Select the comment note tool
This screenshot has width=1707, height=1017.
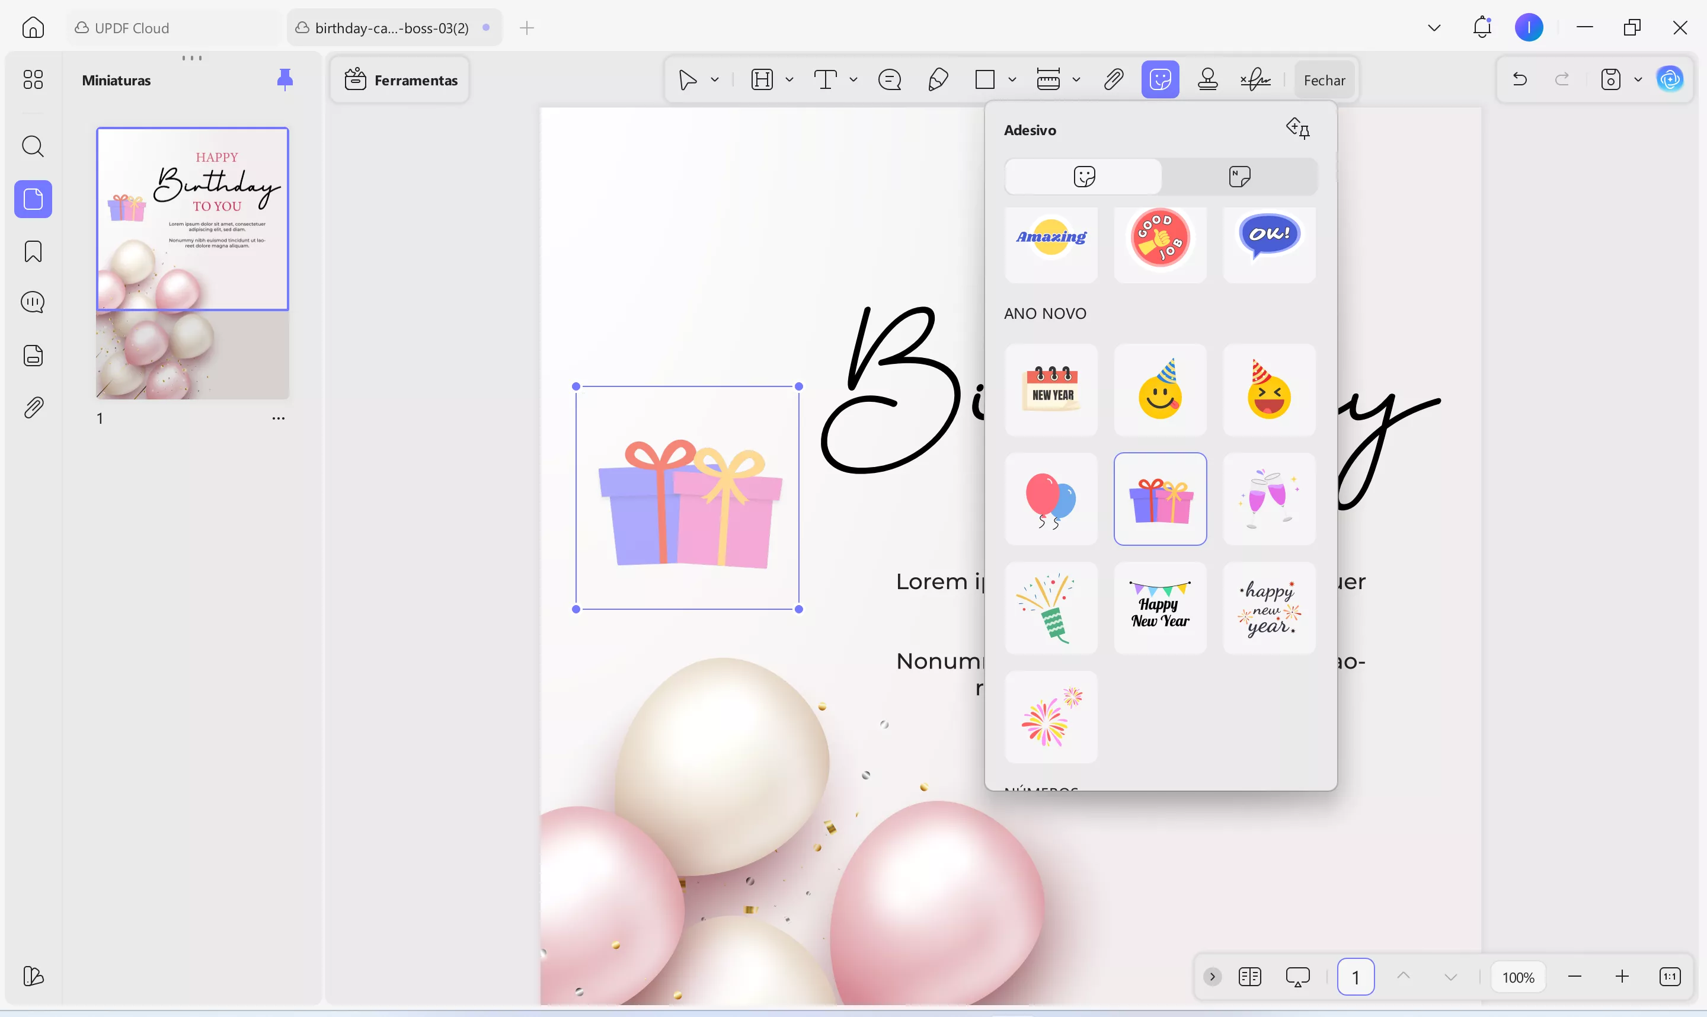tap(890, 80)
